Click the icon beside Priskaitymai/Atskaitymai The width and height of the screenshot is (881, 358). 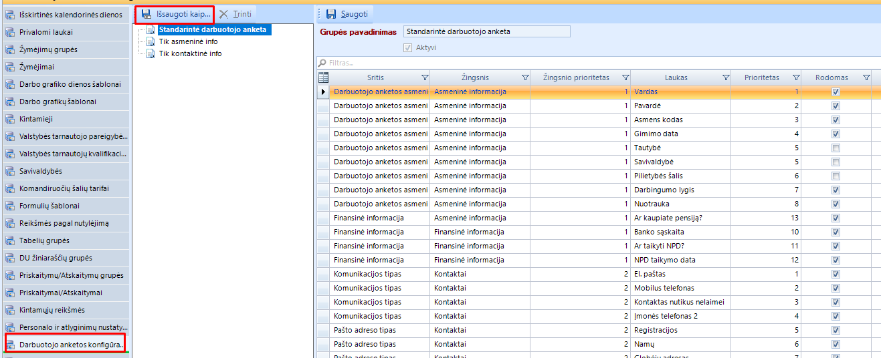(10, 293)
